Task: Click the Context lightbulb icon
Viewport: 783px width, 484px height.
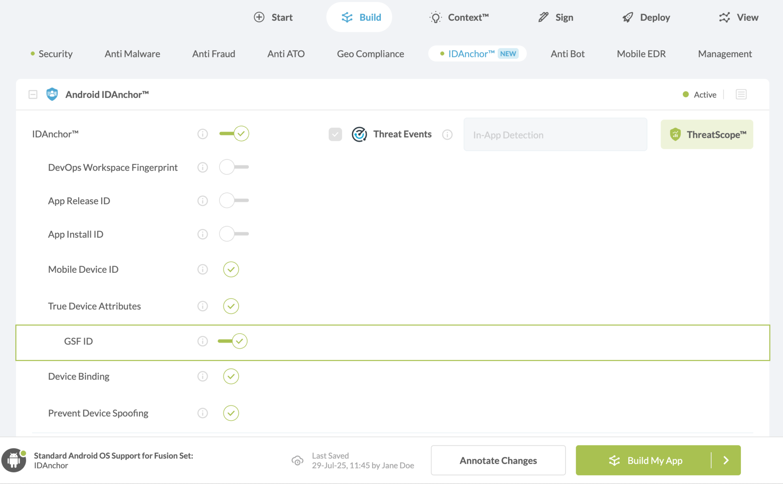Action: point(435,17)
